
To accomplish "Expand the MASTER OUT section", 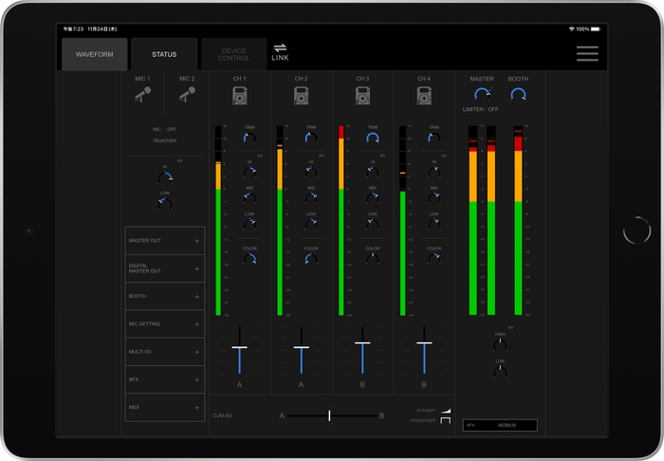I will (164, 241).
